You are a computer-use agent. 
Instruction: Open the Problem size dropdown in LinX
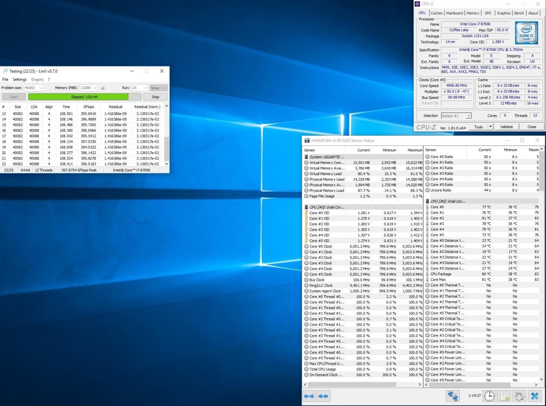point(41,88)
